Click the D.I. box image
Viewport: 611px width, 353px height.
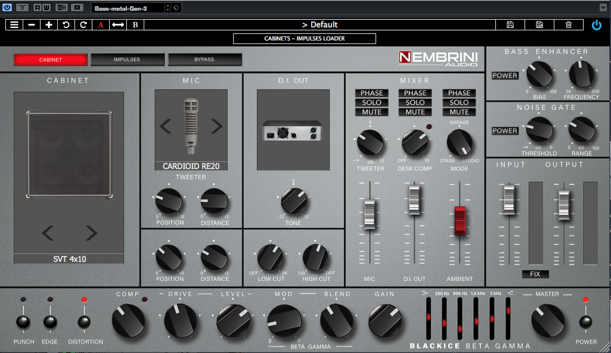pyautogui.click(x=293, y=130)
